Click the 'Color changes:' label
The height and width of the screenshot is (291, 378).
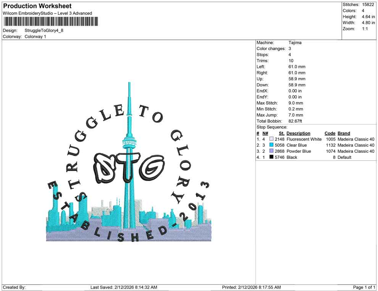(271, 48)
